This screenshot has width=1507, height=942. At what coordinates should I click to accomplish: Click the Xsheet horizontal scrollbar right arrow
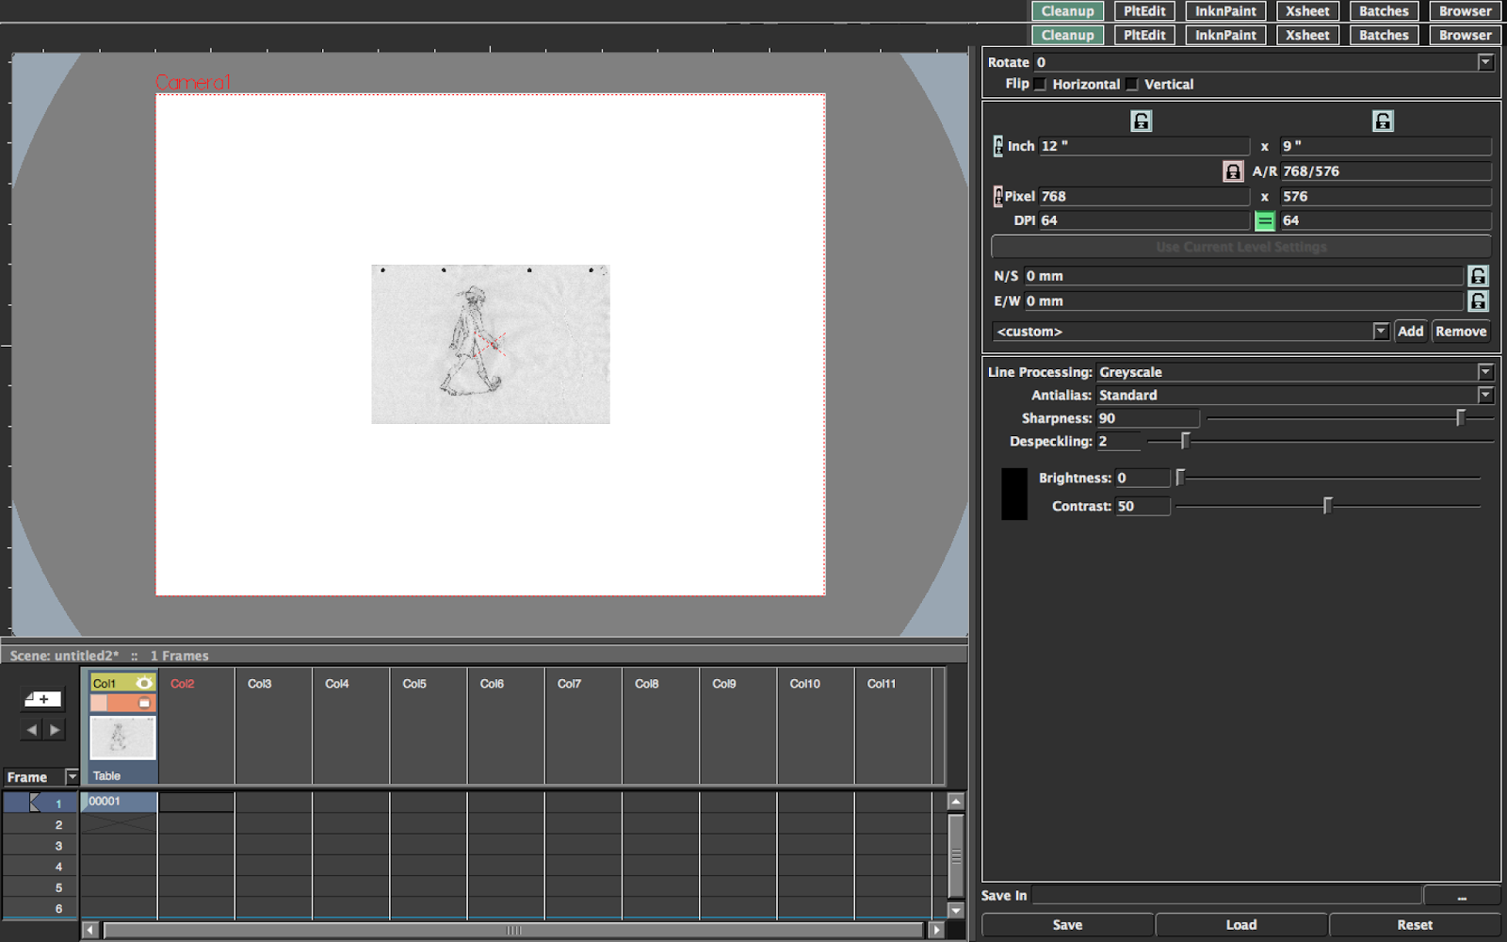[x=936, y=930]
